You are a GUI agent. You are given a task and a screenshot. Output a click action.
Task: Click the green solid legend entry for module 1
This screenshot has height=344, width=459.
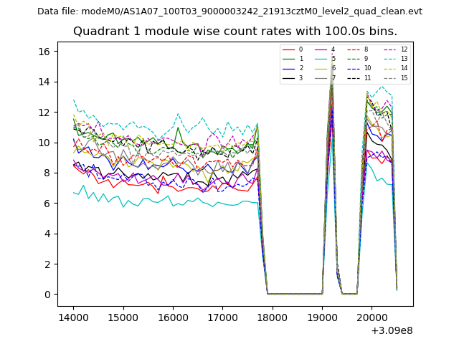point(290,59)
